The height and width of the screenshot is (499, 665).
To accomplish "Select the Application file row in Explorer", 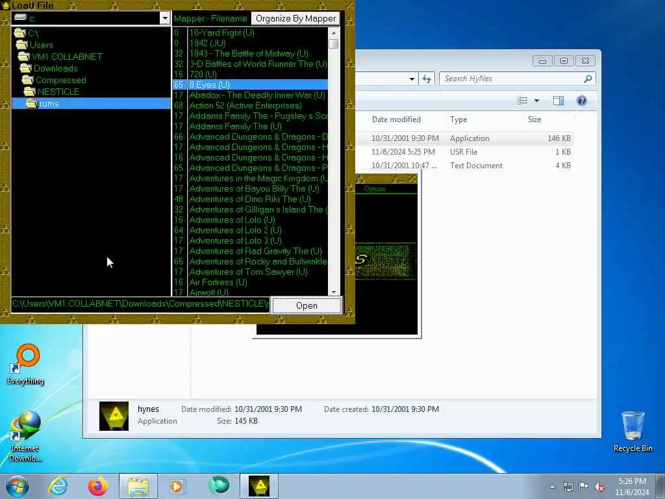I will click(464, 138).
